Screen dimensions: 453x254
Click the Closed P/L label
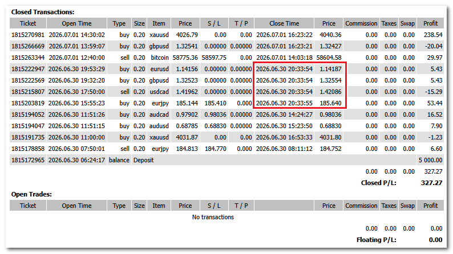point(378,183)
